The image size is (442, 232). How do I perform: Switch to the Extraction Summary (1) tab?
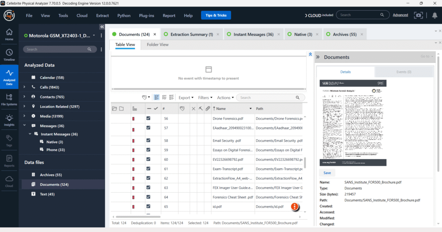coord(192,34)
